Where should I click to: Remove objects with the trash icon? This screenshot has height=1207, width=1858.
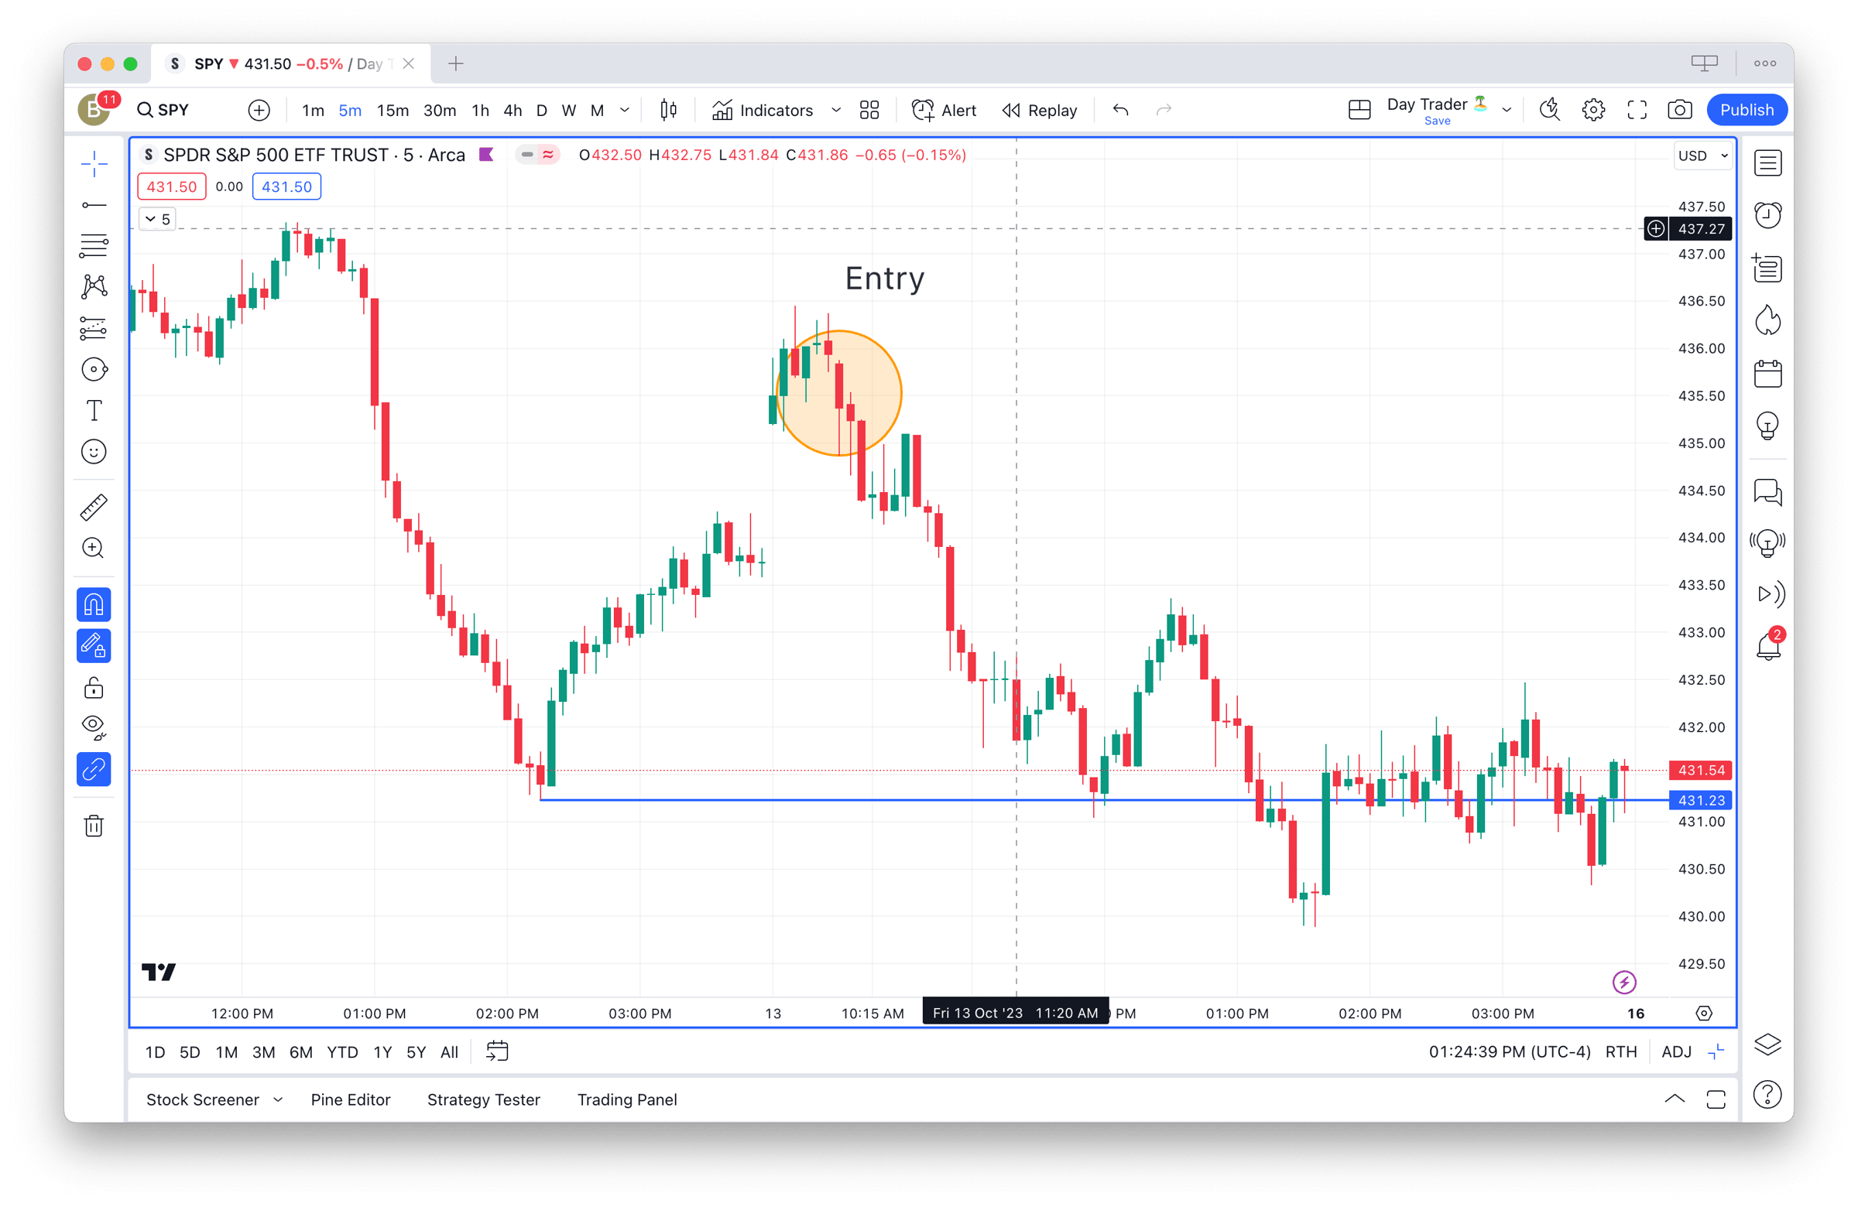tap(94, 826)
